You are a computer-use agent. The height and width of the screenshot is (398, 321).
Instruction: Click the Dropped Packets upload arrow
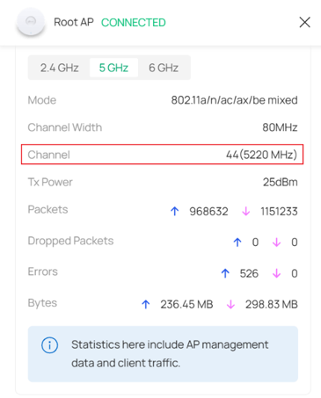237,242
